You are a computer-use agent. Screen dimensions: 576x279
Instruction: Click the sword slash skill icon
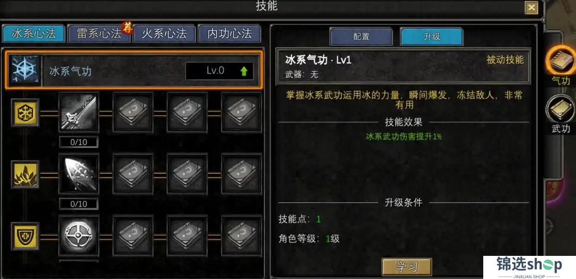(78, 112)
